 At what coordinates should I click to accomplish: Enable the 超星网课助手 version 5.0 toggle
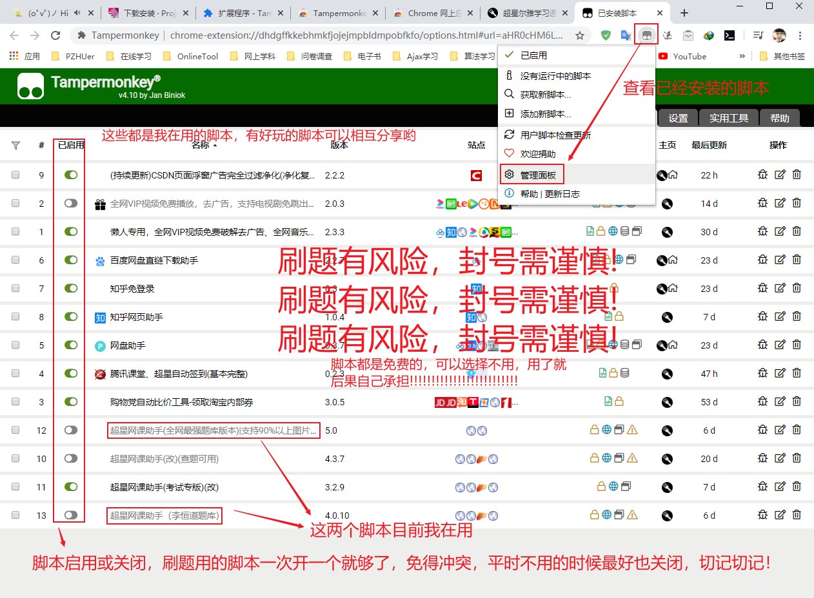pyautogui.click(x=71, y=430)
